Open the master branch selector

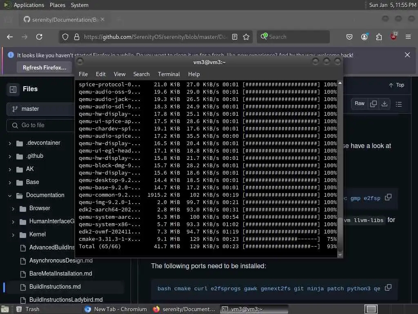(40, 109)
